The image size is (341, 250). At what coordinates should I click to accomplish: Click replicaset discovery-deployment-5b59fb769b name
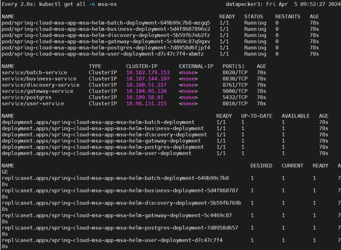click(121, 203)
